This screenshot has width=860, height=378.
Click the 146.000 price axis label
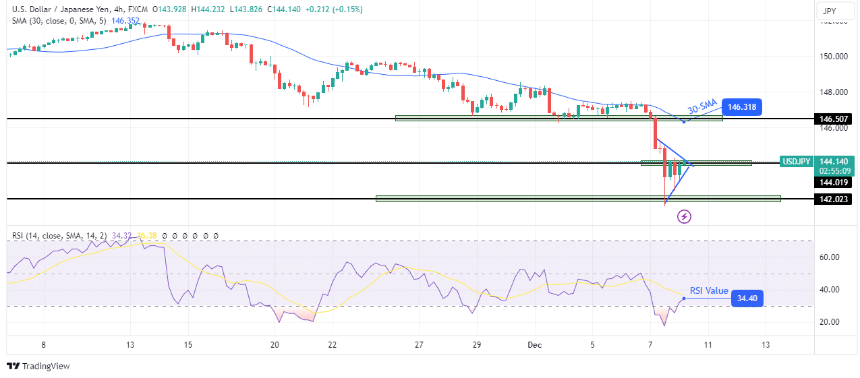click(x=833, y=128)
